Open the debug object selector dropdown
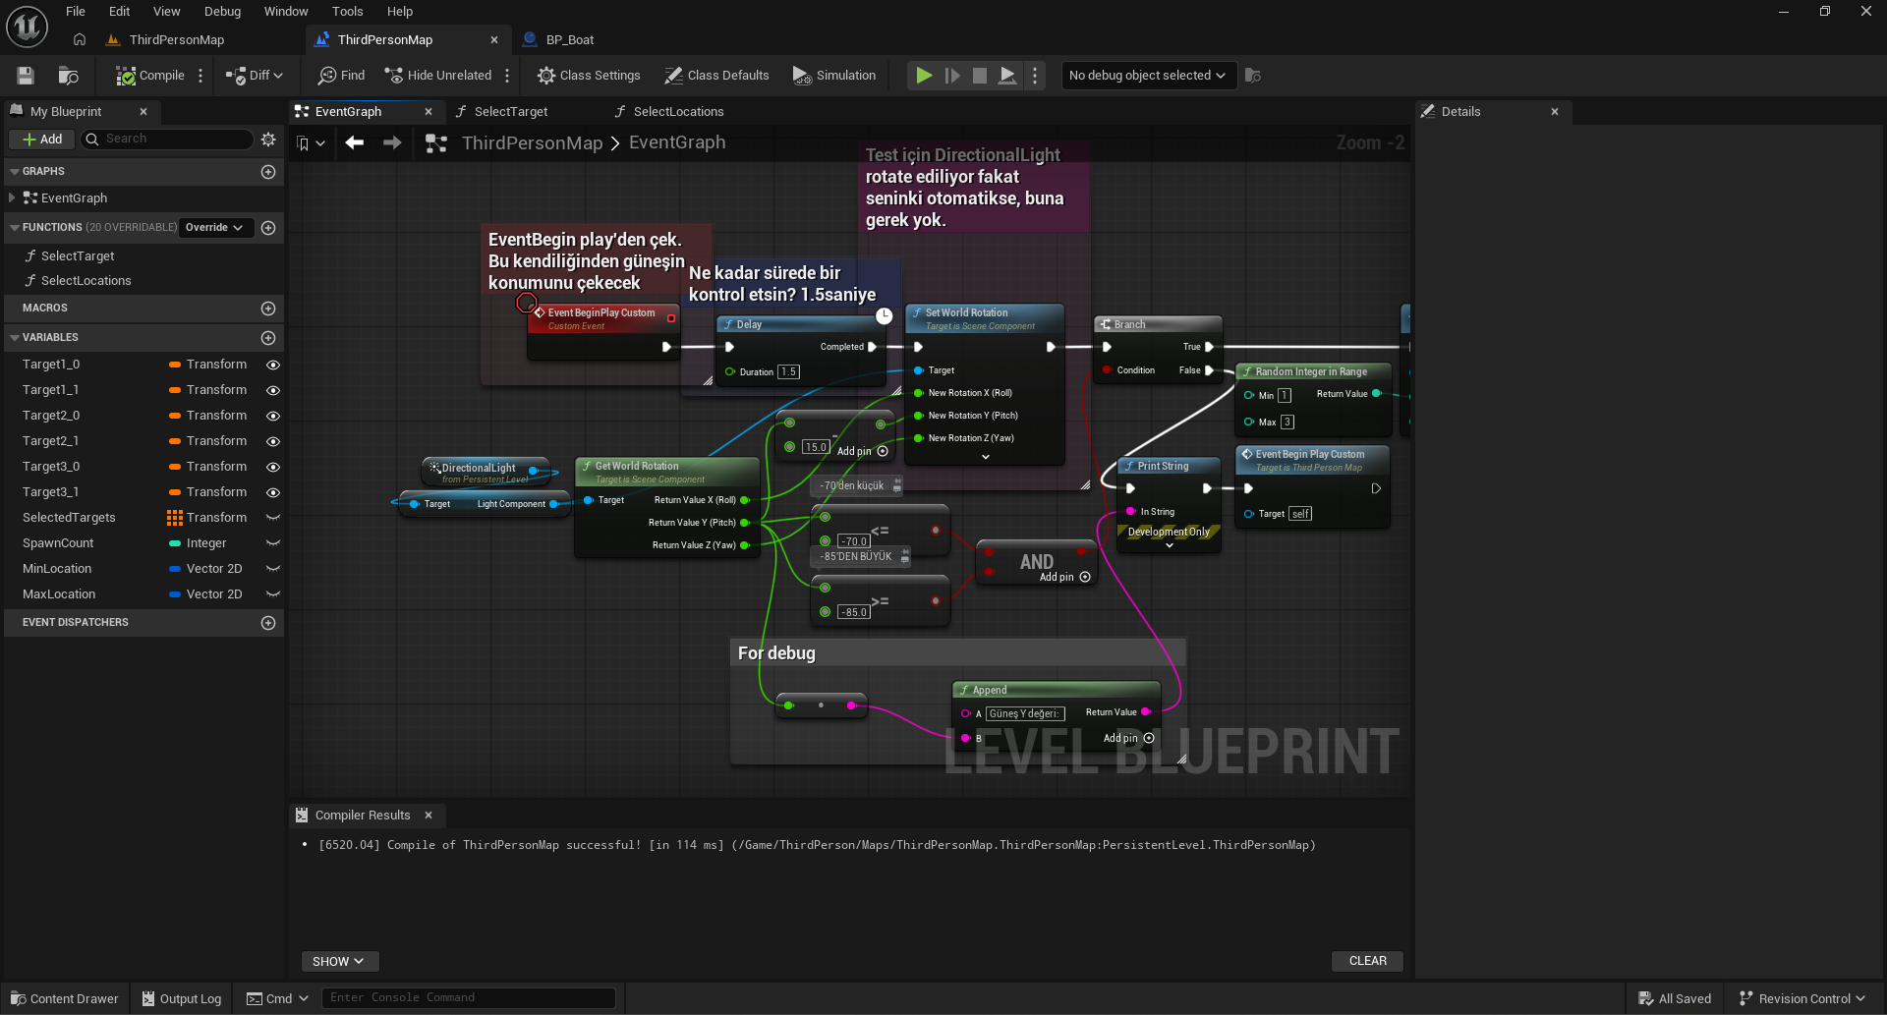Screen dimensions: 1887x1015 (x=1147, y=76)
